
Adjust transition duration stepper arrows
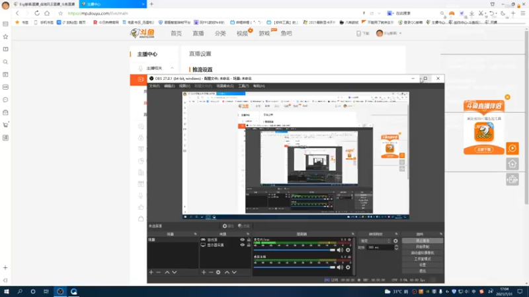396,247
